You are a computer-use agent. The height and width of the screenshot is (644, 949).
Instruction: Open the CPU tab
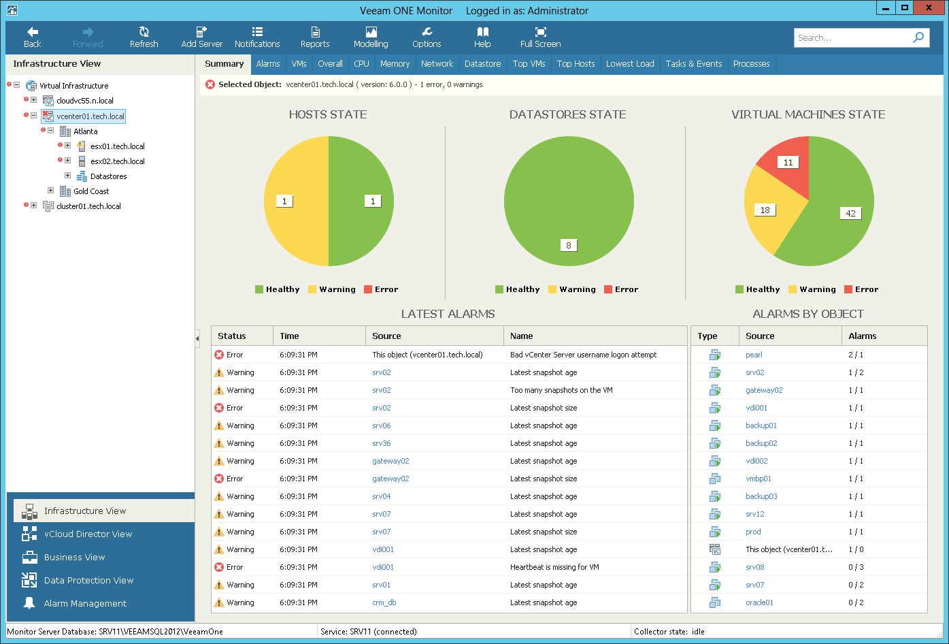point(361,64)
